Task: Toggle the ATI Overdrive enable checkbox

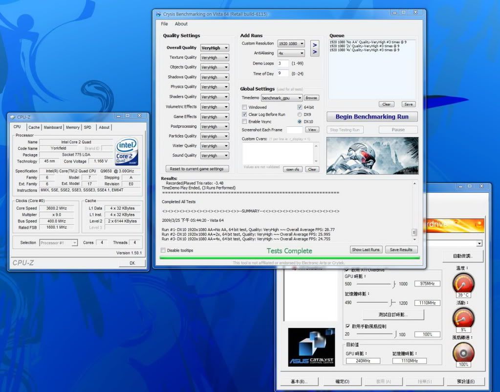Action: point(347,270)
